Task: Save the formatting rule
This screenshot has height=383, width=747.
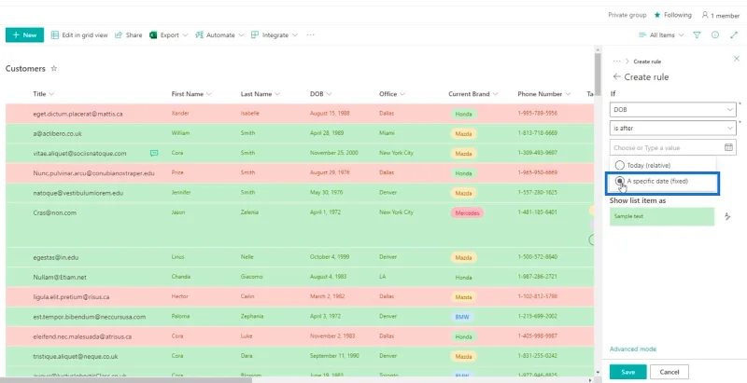Action: (627, 372)
